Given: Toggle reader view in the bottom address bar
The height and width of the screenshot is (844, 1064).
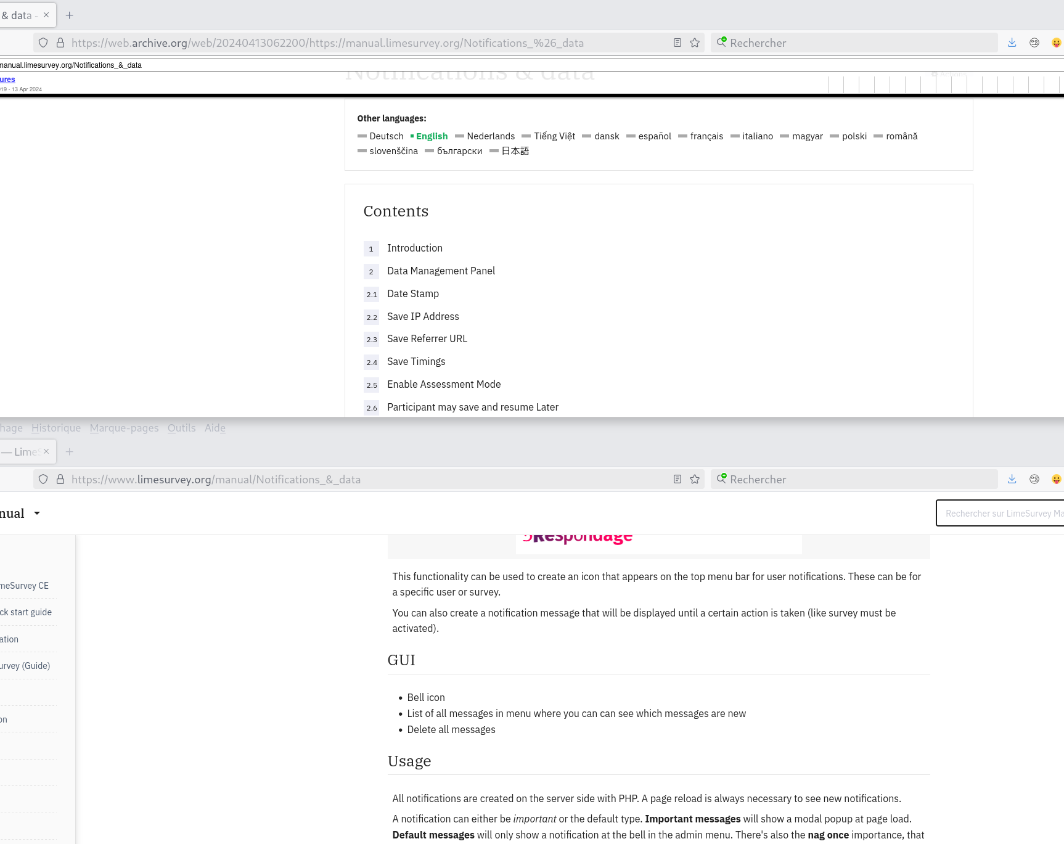Looking at the screenshot, I should pyautogui.click(x=677, y=479).
